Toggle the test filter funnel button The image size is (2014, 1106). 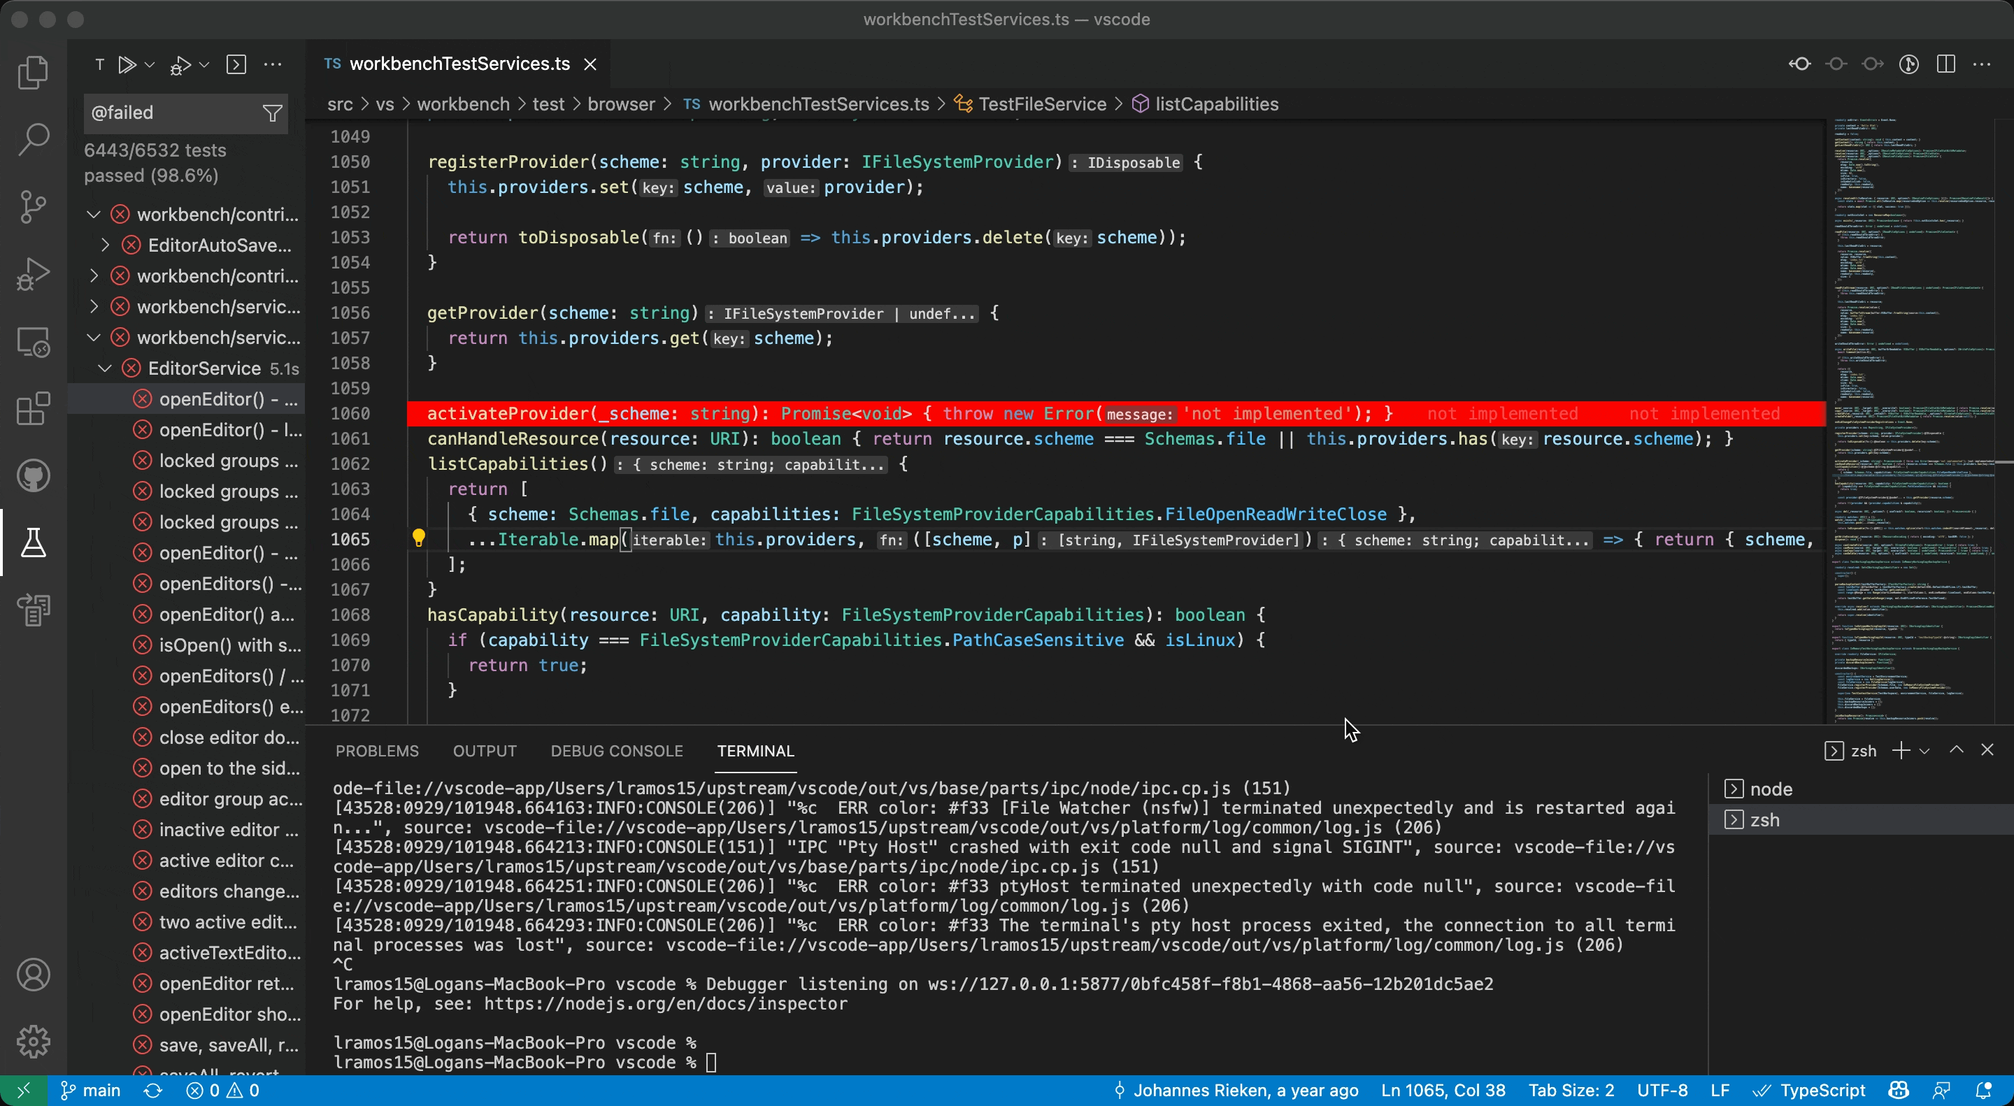pos(271,113)
